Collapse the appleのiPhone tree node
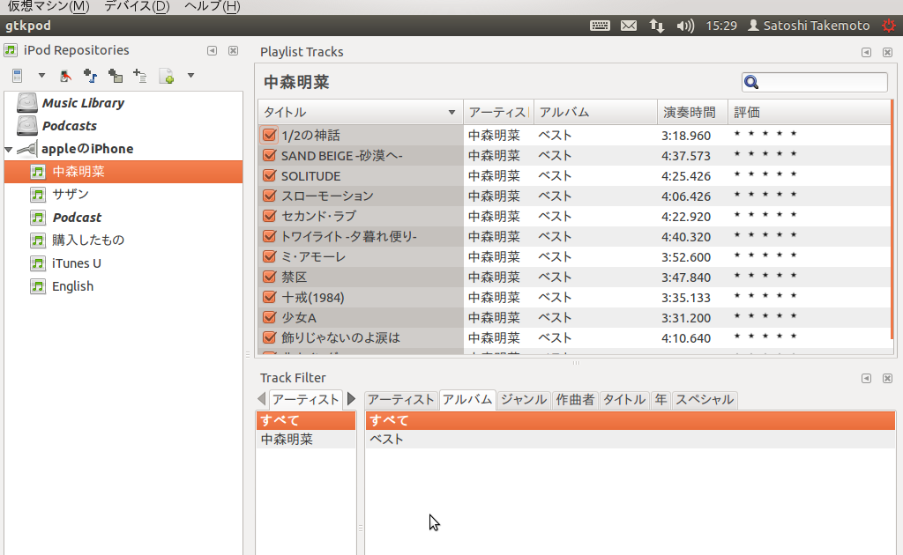903x555 pixels. (x=9, y=150)
